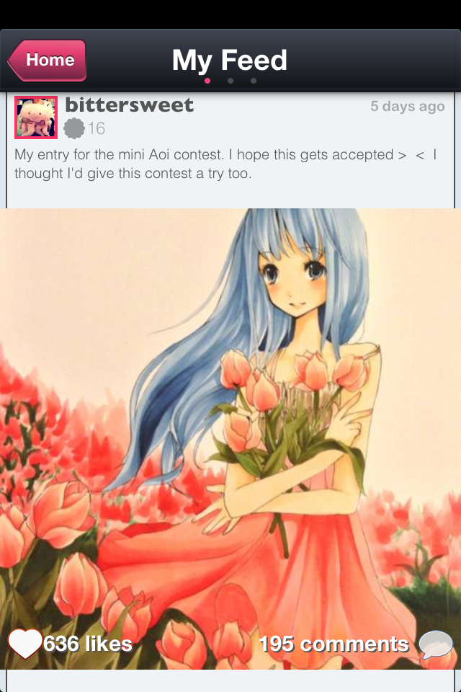Open comments via the speech bubble icon
This screenshot has height=692, width=461.
point(435,644)
